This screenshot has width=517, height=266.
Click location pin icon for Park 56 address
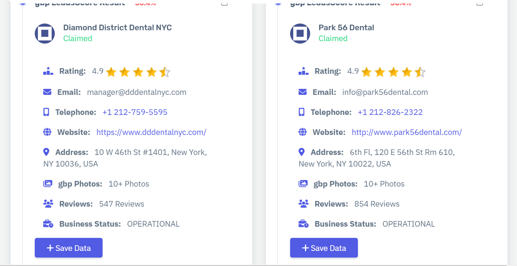pos(301,152)
